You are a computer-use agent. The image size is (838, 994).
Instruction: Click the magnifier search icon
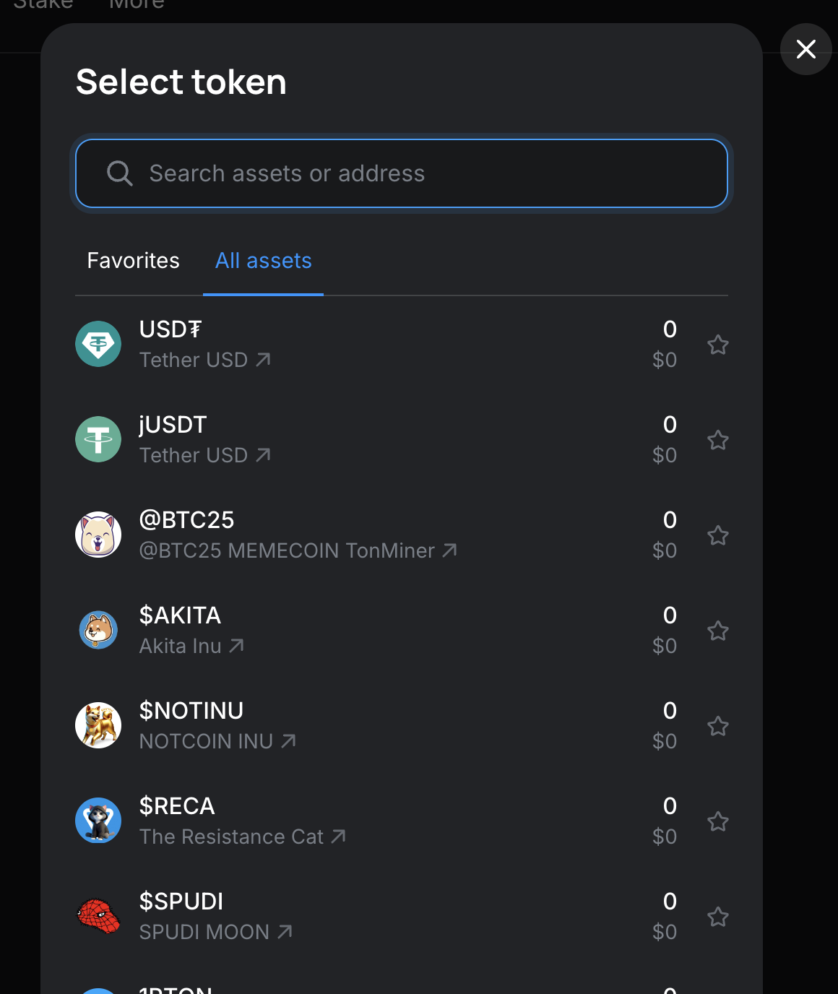click(120, 173)
